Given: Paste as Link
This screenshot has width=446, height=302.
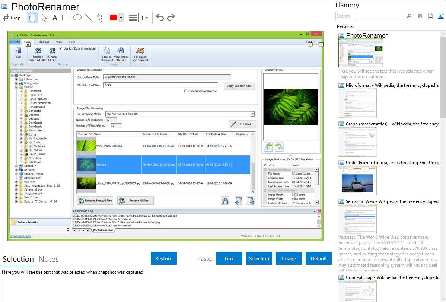Looking at the screenshot, I should point(229,258).
